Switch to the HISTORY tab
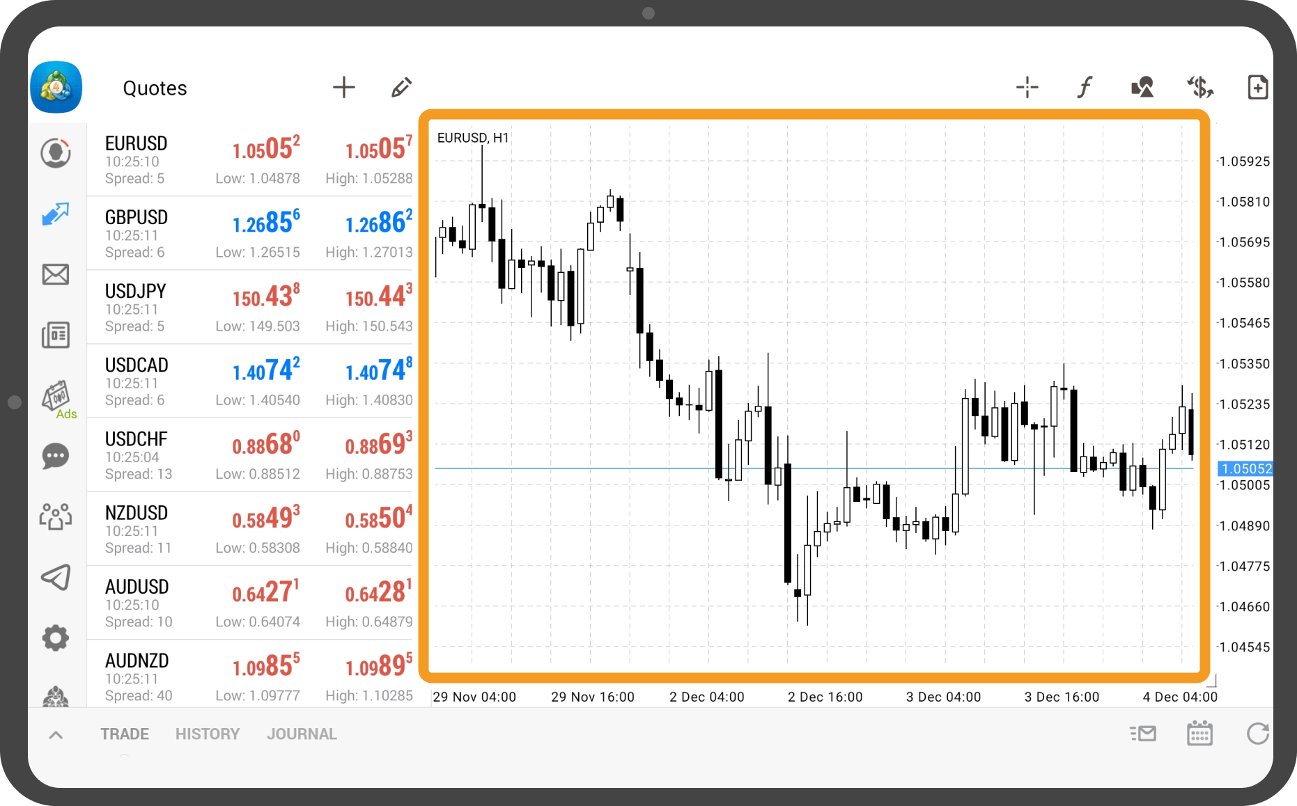Viewport: 1297px width, 806px height. point(208,734)
